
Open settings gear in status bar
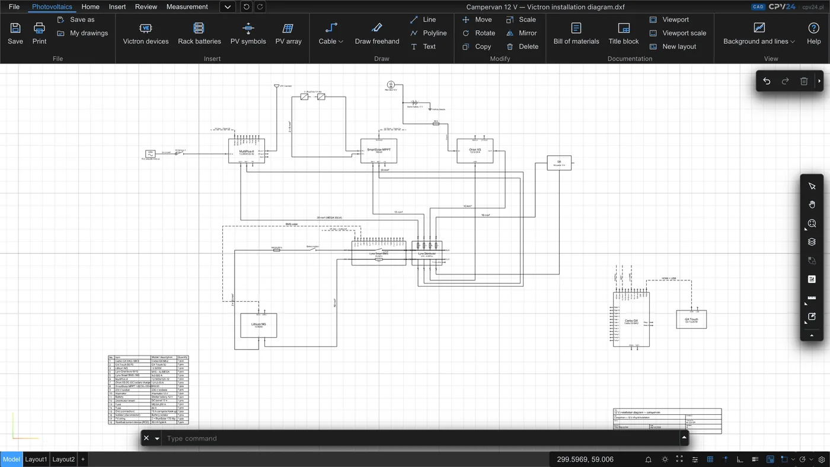coord(822,459)
